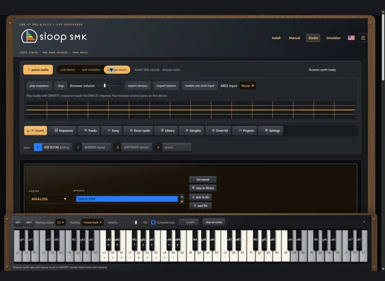This screenshot has width=385, height=281.
Task: Select track 1 808 BOOM analog
Action: tap(53, 147)
